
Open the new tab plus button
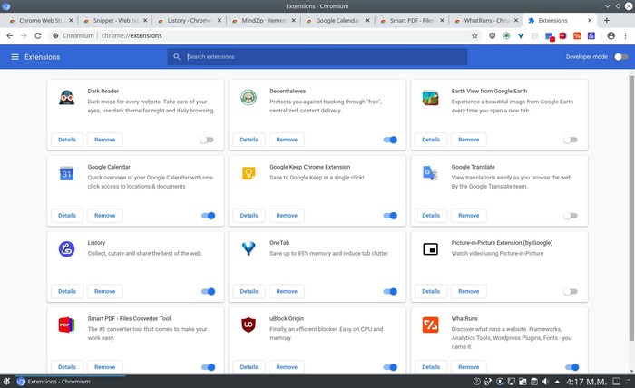606,20
